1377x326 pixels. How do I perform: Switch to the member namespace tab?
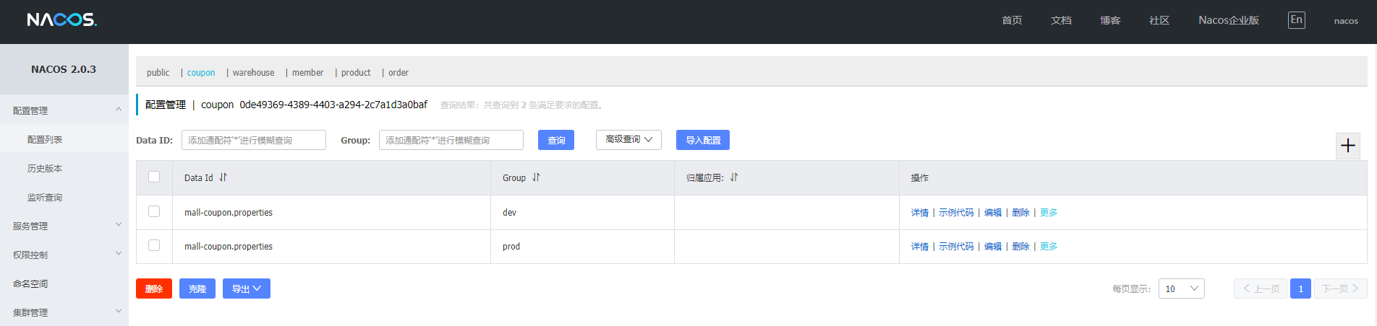point(307,73)
